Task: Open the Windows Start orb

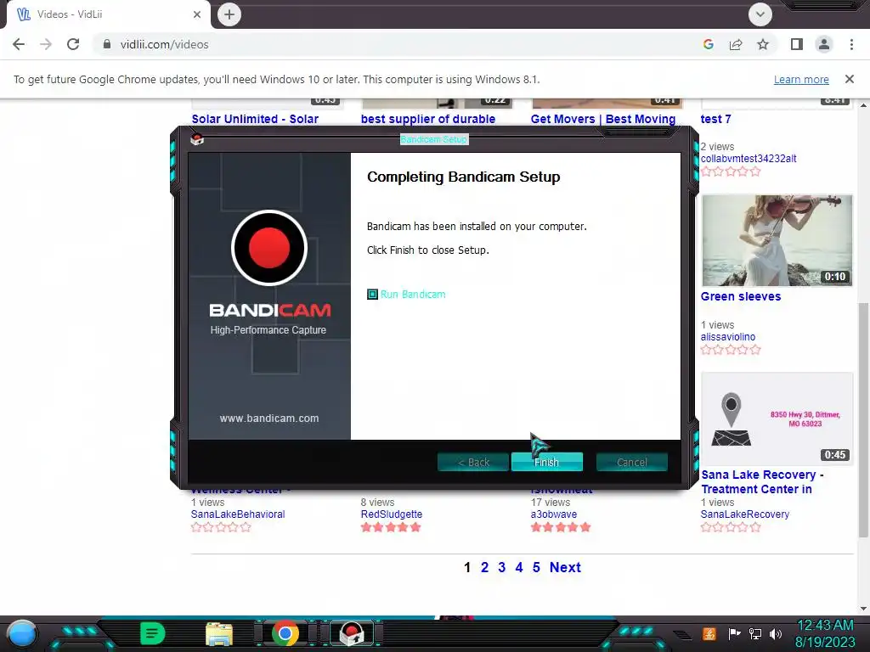Action: [22, 633]
